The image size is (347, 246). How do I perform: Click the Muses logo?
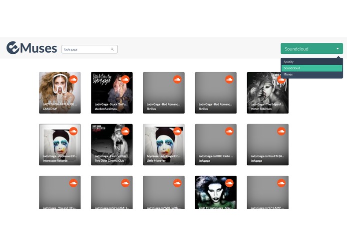coord(31,48)
